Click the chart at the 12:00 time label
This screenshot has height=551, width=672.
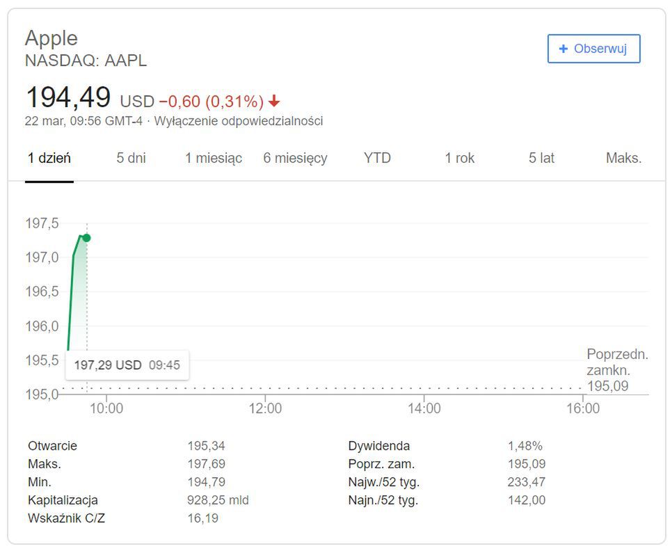click(x=265, y=408)
